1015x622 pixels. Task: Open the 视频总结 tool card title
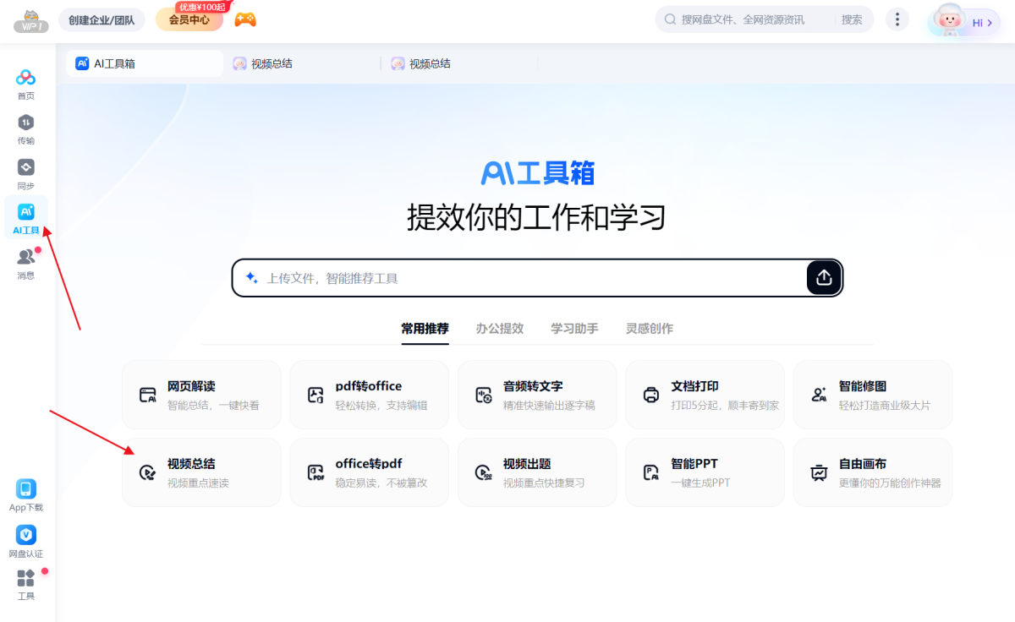pos(191,464)
